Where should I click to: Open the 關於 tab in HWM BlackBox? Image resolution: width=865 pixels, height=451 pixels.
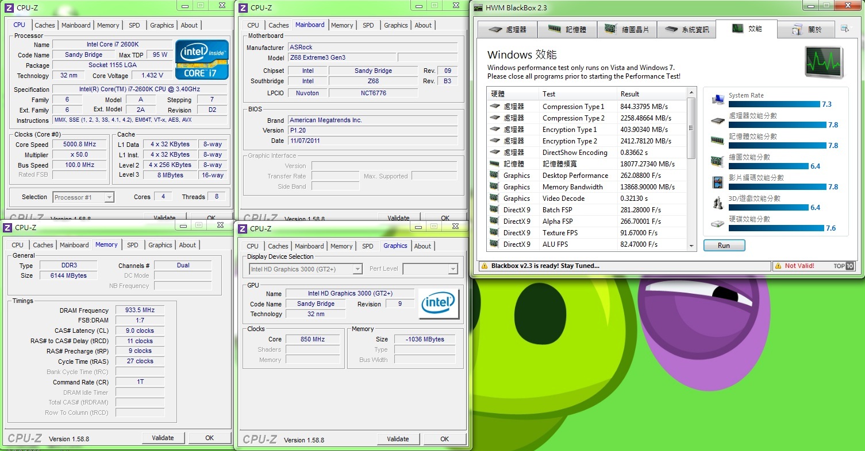click(x=806, y=30)
